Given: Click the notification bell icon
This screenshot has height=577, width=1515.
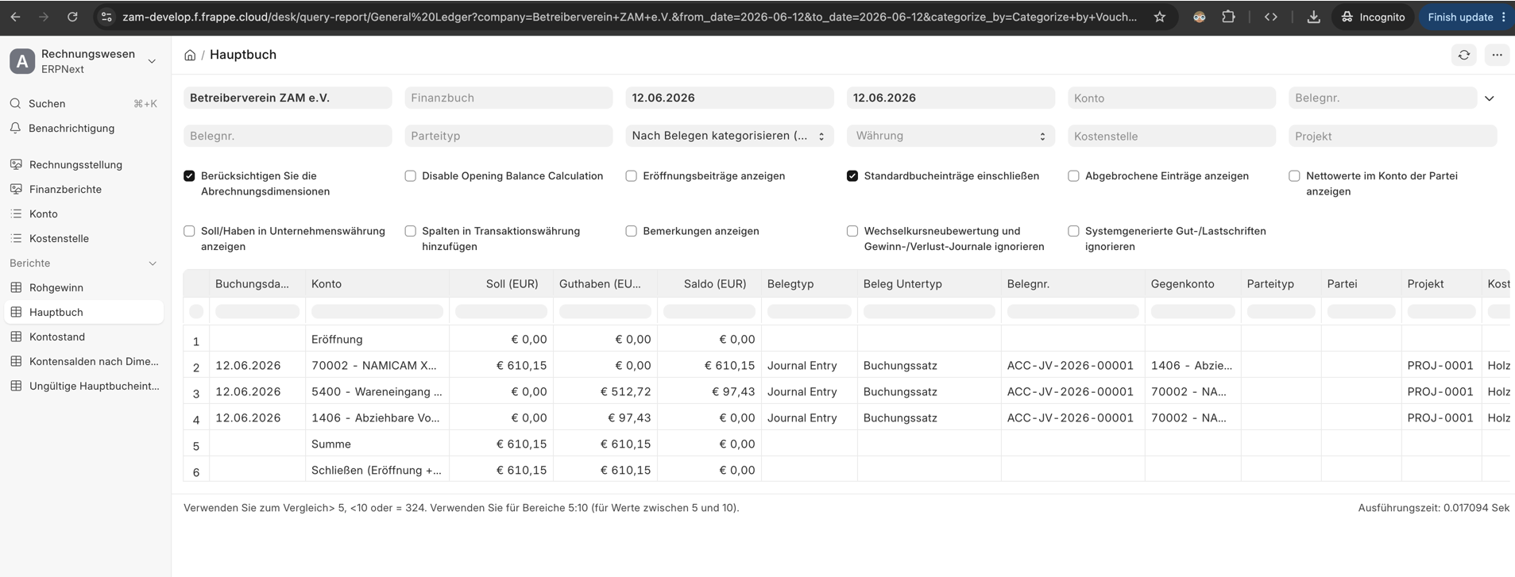Looking at the screenshot, I should point(16,129).
